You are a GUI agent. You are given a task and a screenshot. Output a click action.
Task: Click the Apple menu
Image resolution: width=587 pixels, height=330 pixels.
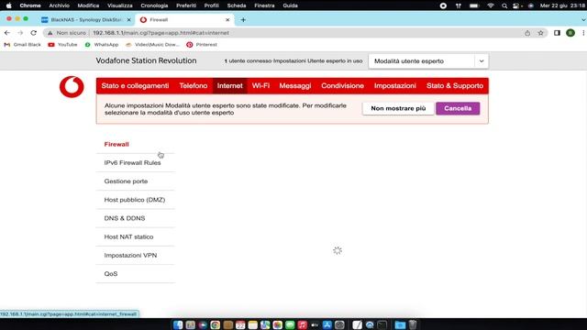(8, 5)
